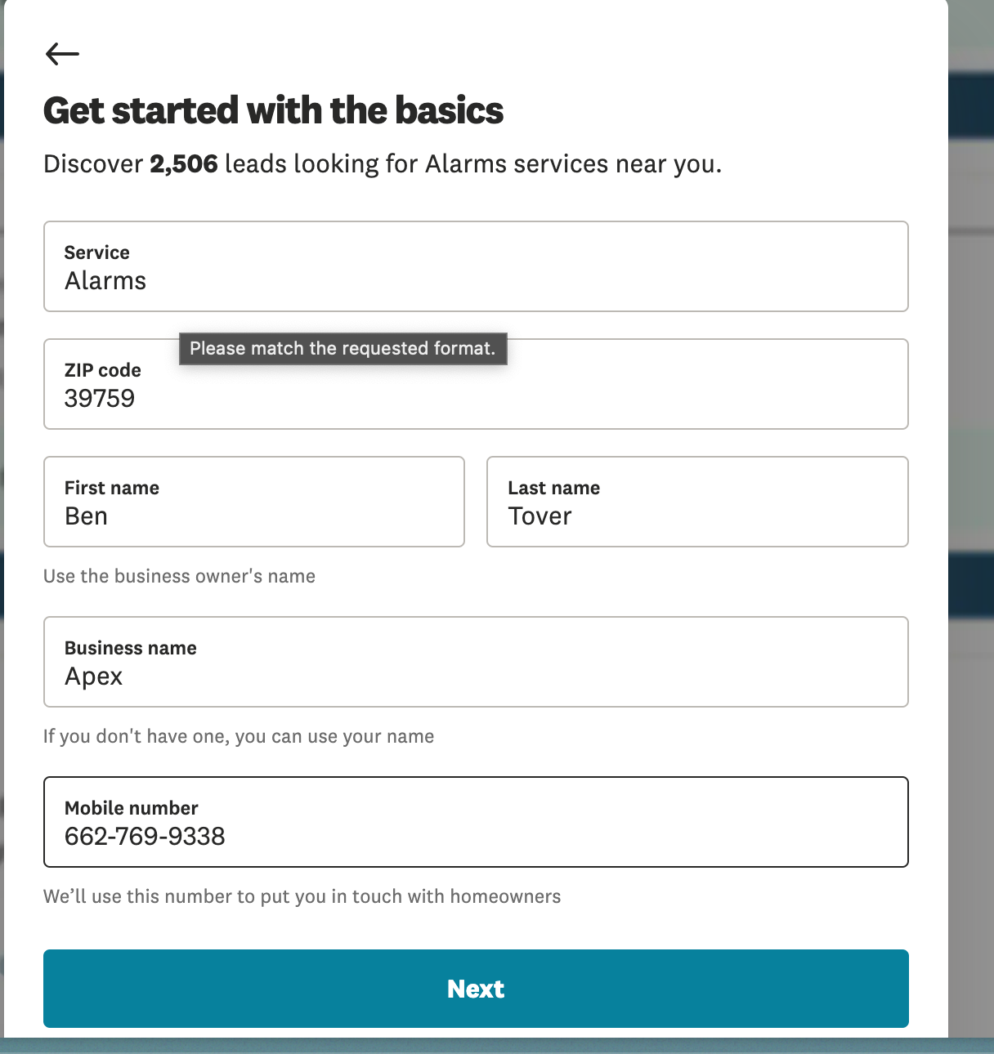Click the 'Get started with the basics' heading
Viewport: 994px width, 1054px height.
[x=273, y=110]
